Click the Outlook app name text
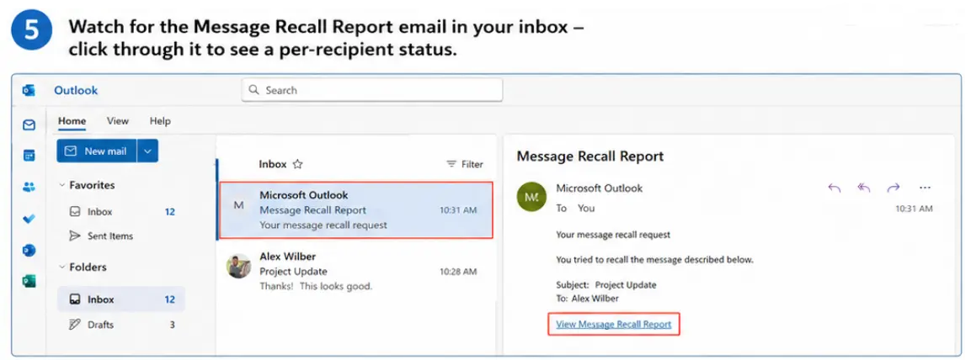Screen dimensions: 971x360 [76, 90]
